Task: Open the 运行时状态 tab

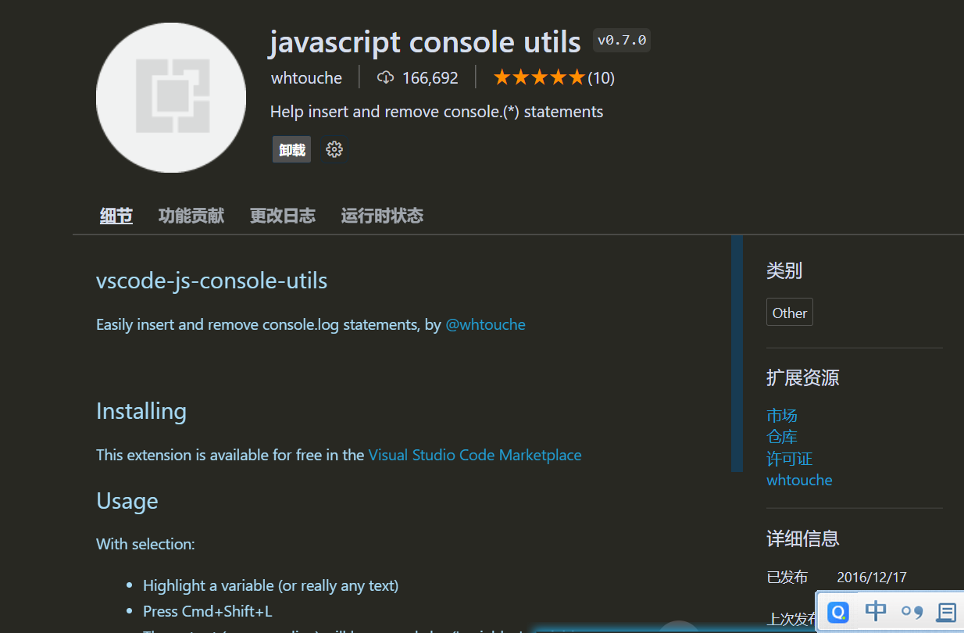Action: point(382,216)
